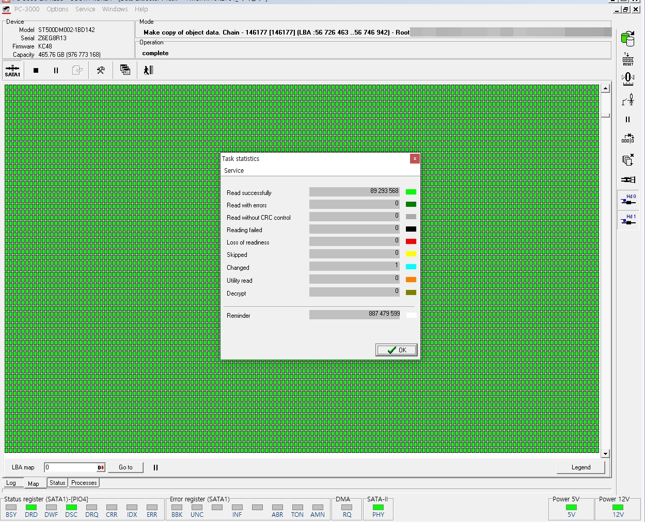Click OK in Task statistics dialog

coord(396,350)
